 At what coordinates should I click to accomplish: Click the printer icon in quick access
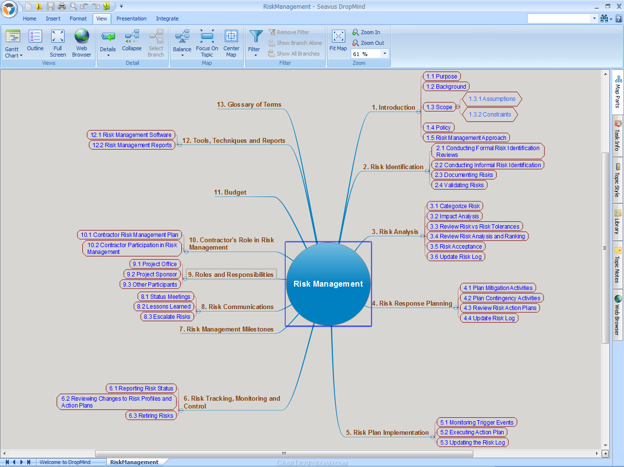pyautogui.click(x=62, y=6)
